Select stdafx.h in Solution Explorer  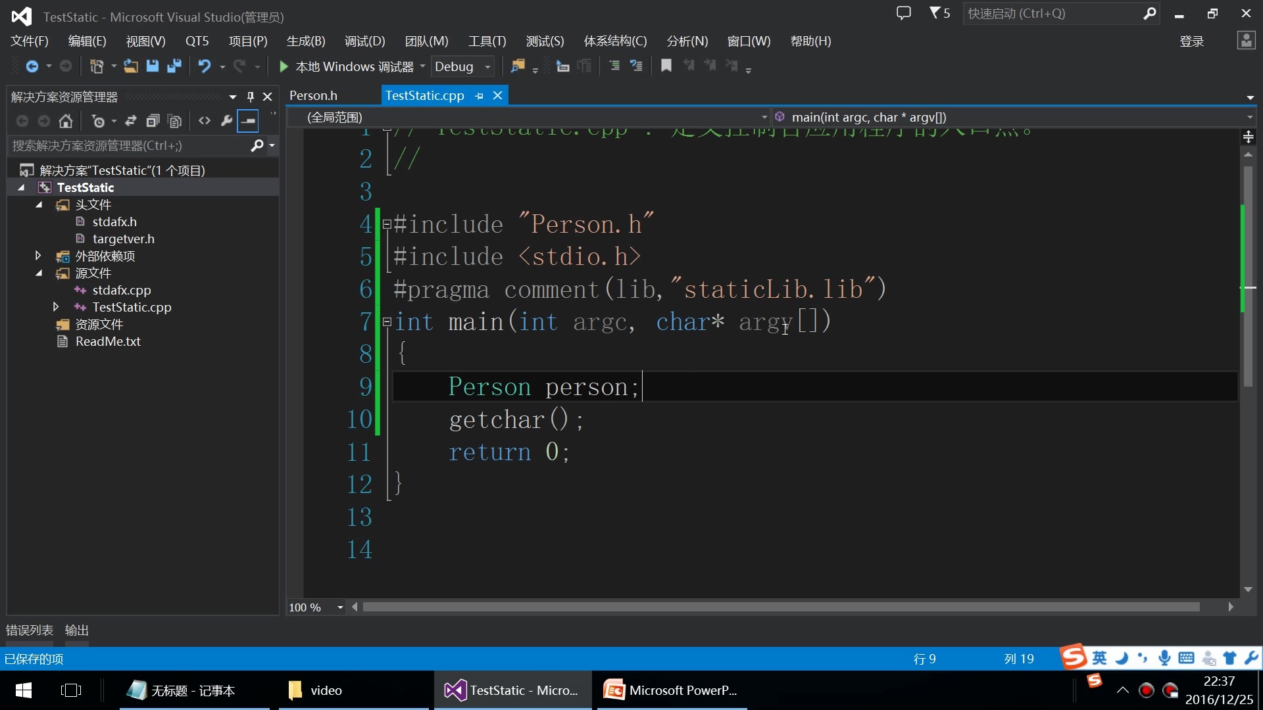click(114, 222)
